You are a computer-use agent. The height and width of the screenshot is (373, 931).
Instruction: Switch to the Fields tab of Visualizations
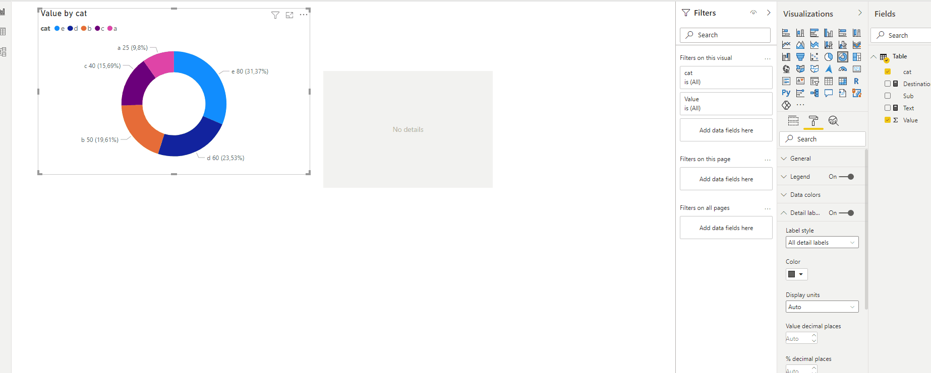point(793,121)
